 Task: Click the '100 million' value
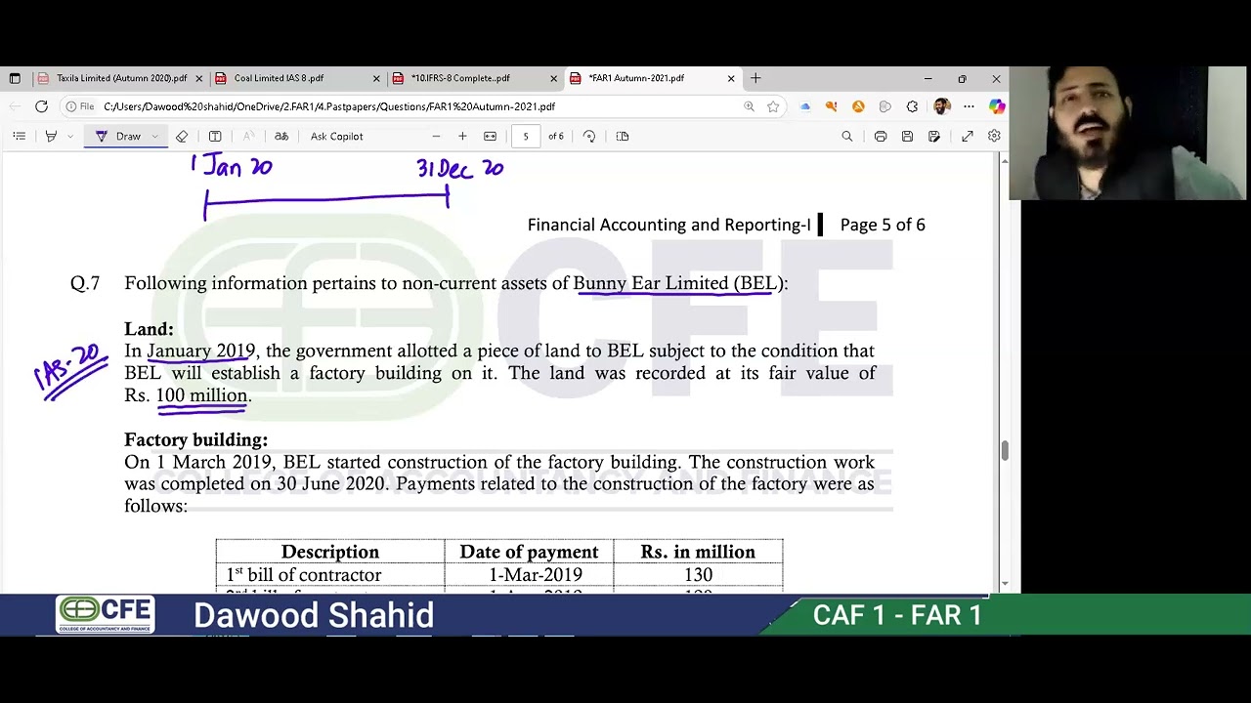click(201, 395)
